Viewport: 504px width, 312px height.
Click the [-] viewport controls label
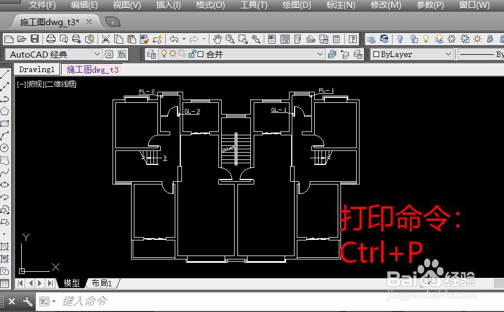pyautogui.click(x=22, y=84)
